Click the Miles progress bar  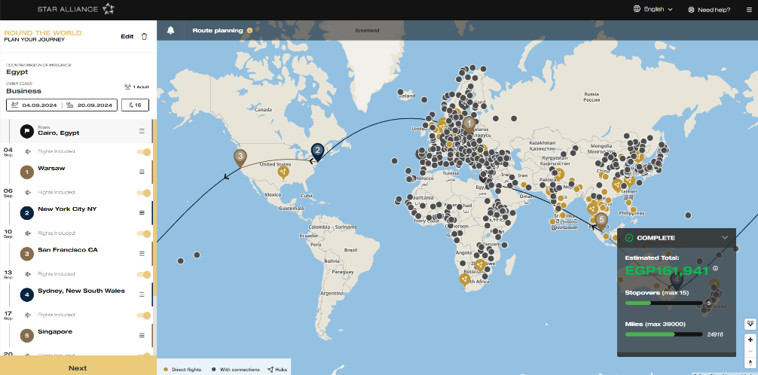click(663, 334)
